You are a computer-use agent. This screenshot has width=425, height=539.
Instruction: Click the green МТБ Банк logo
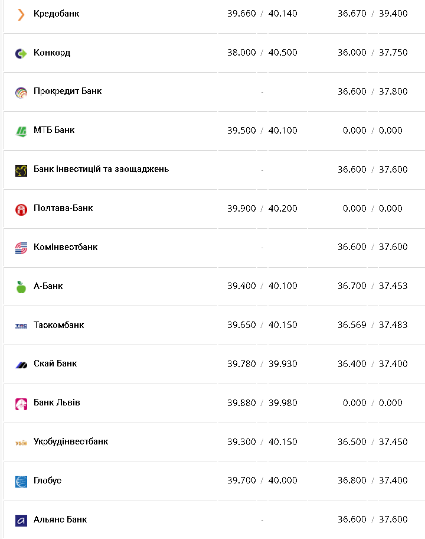[x=21, y=131]
